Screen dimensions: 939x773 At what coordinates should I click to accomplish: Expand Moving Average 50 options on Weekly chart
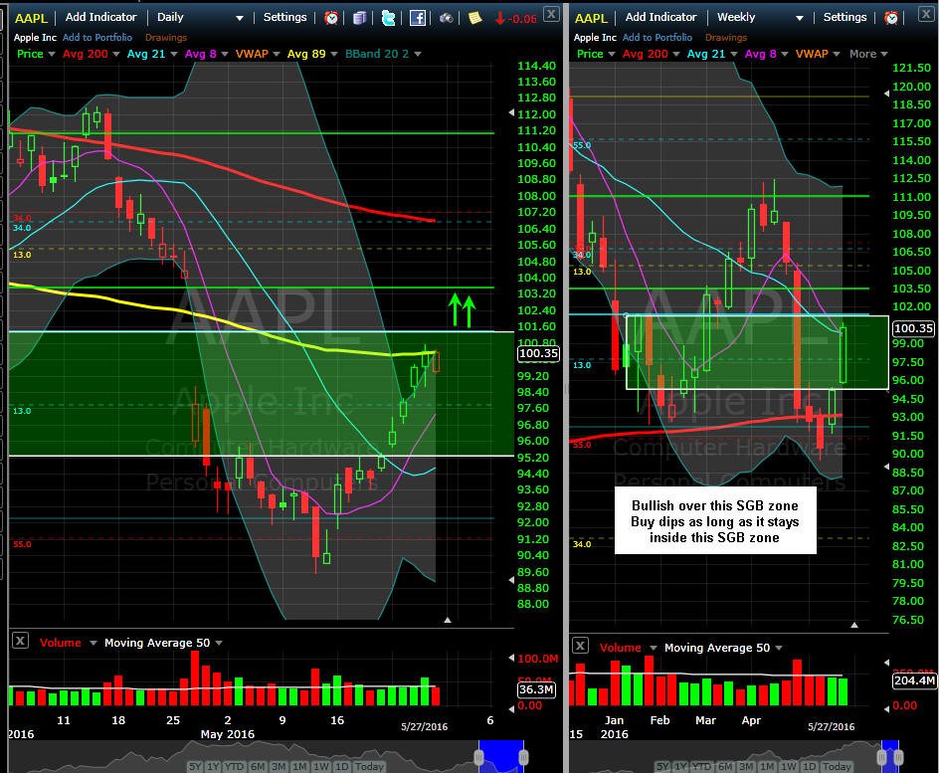click(x=779, y=648)
